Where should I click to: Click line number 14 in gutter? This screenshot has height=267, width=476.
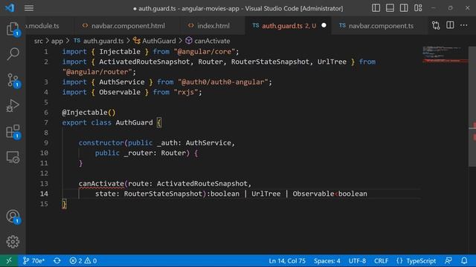(45, 194)
